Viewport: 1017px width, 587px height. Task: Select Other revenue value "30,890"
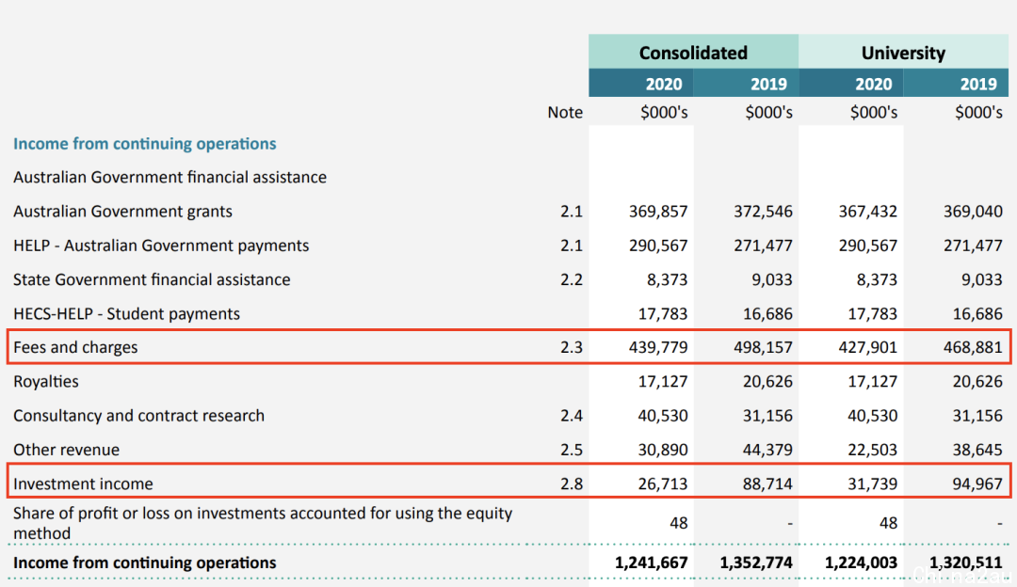point(663,450)
